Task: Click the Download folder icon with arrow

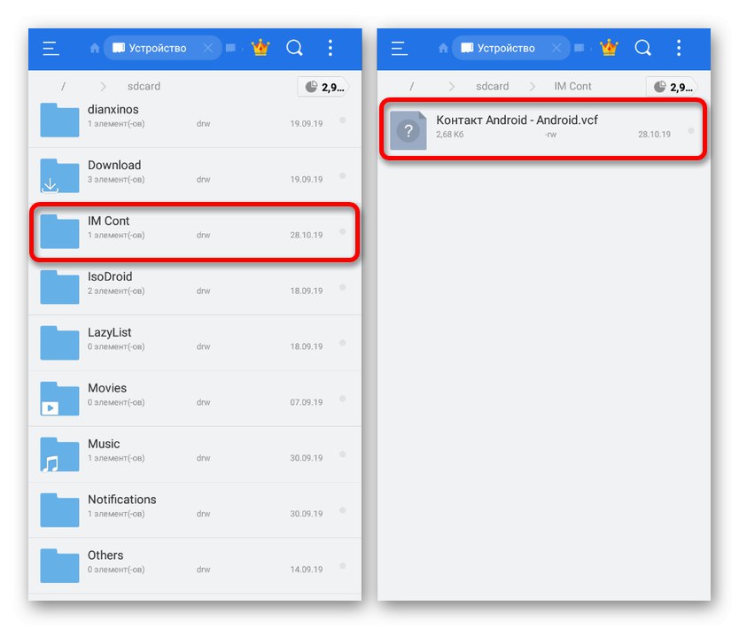Action: (x=58, y=175)
